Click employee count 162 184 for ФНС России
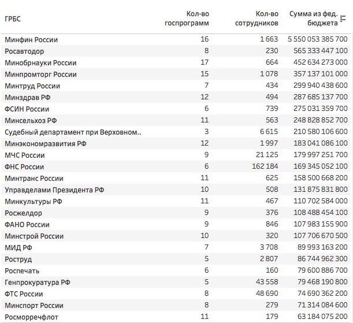Screen dimensions: 353x323 (x=265, y=166)
